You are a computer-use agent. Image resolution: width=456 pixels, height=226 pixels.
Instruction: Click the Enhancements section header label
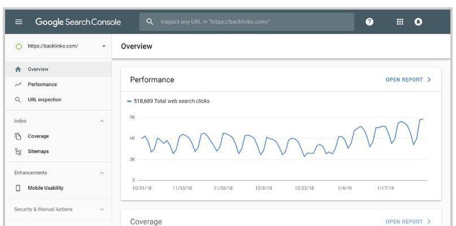point(31,173)
